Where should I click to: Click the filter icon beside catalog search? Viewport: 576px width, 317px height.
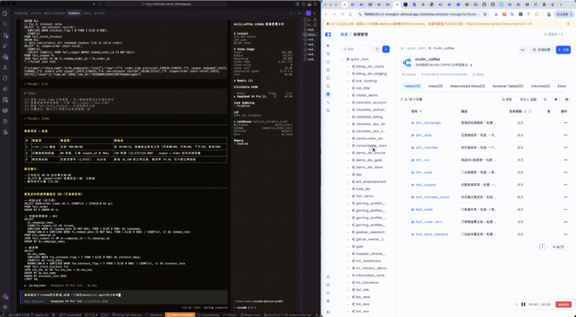point(377,49)
